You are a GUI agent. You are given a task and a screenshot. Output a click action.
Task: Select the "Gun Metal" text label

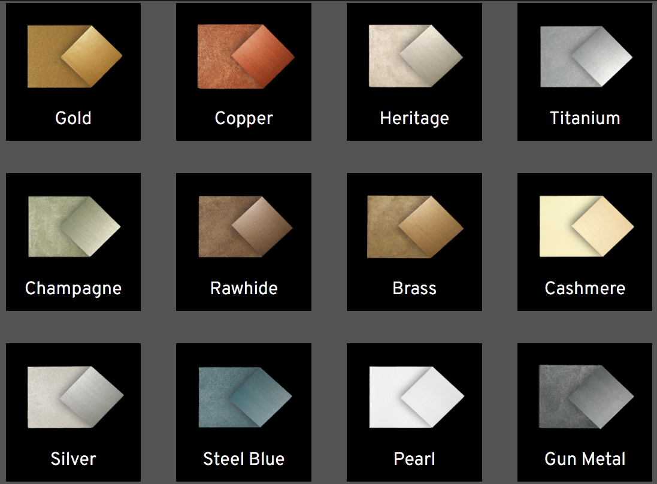point(585,459)
